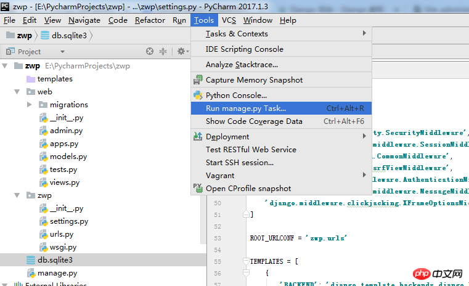
Task: Click the database icon next to db.sqlite3 breadcrumb
Action: coord(45,35)
